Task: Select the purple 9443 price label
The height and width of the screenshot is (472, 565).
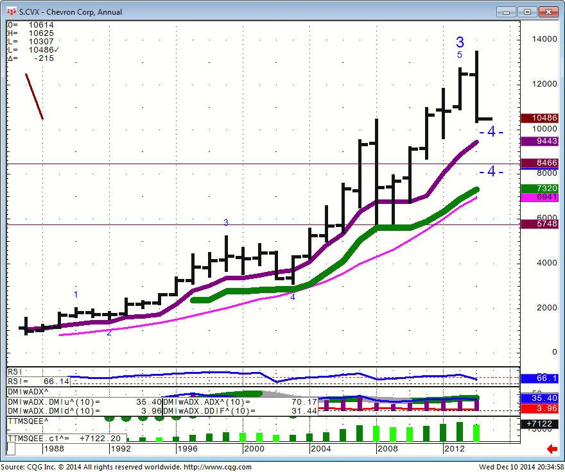Action: (x=539, y=141)
